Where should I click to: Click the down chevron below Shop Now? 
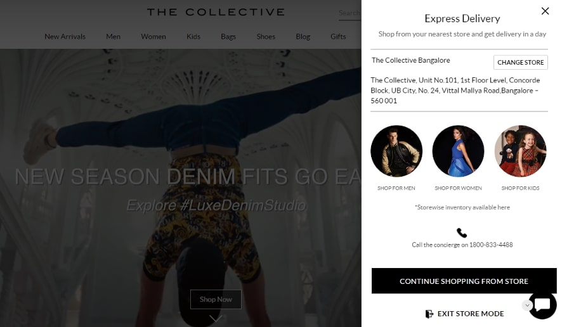(216, 318)
